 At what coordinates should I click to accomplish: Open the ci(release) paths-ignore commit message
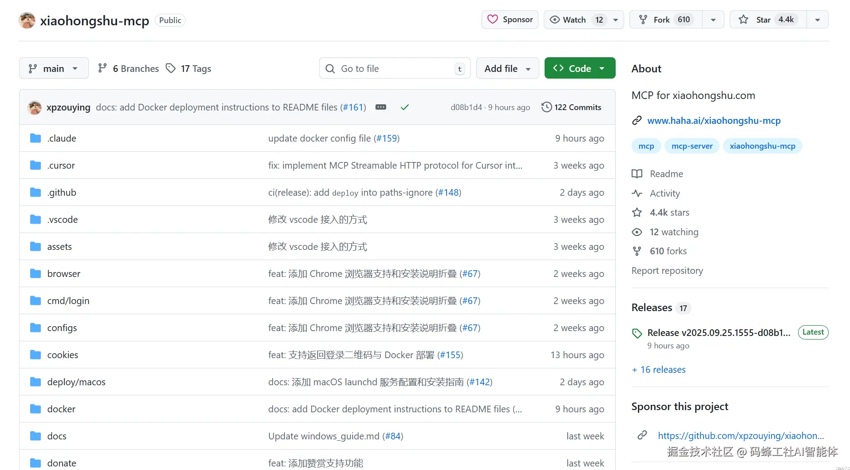(350, 193)
